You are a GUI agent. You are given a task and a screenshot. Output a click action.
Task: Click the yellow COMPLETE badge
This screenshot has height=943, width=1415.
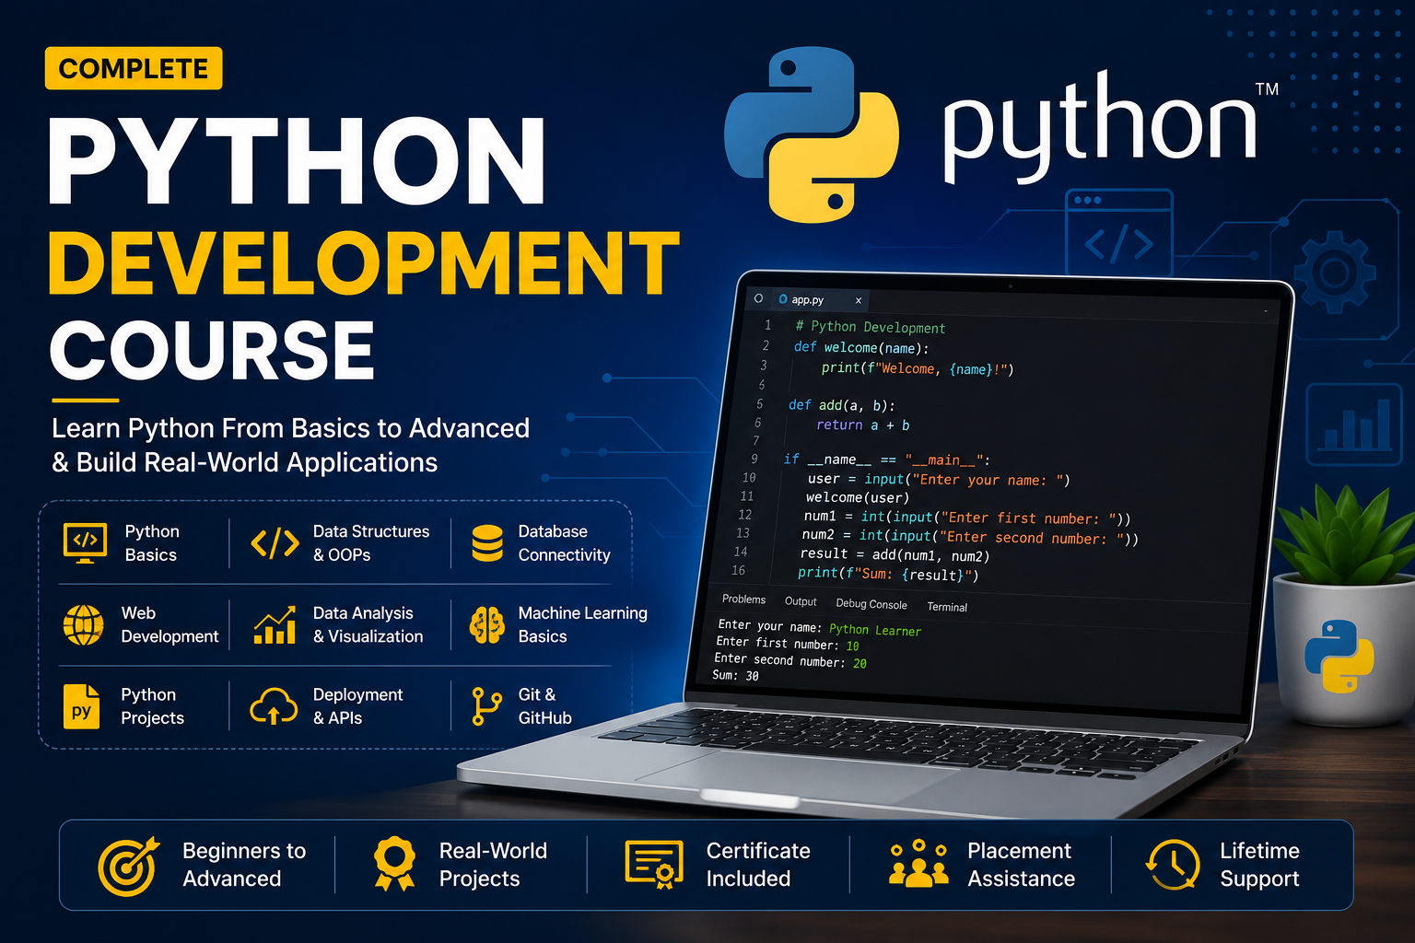134,68
